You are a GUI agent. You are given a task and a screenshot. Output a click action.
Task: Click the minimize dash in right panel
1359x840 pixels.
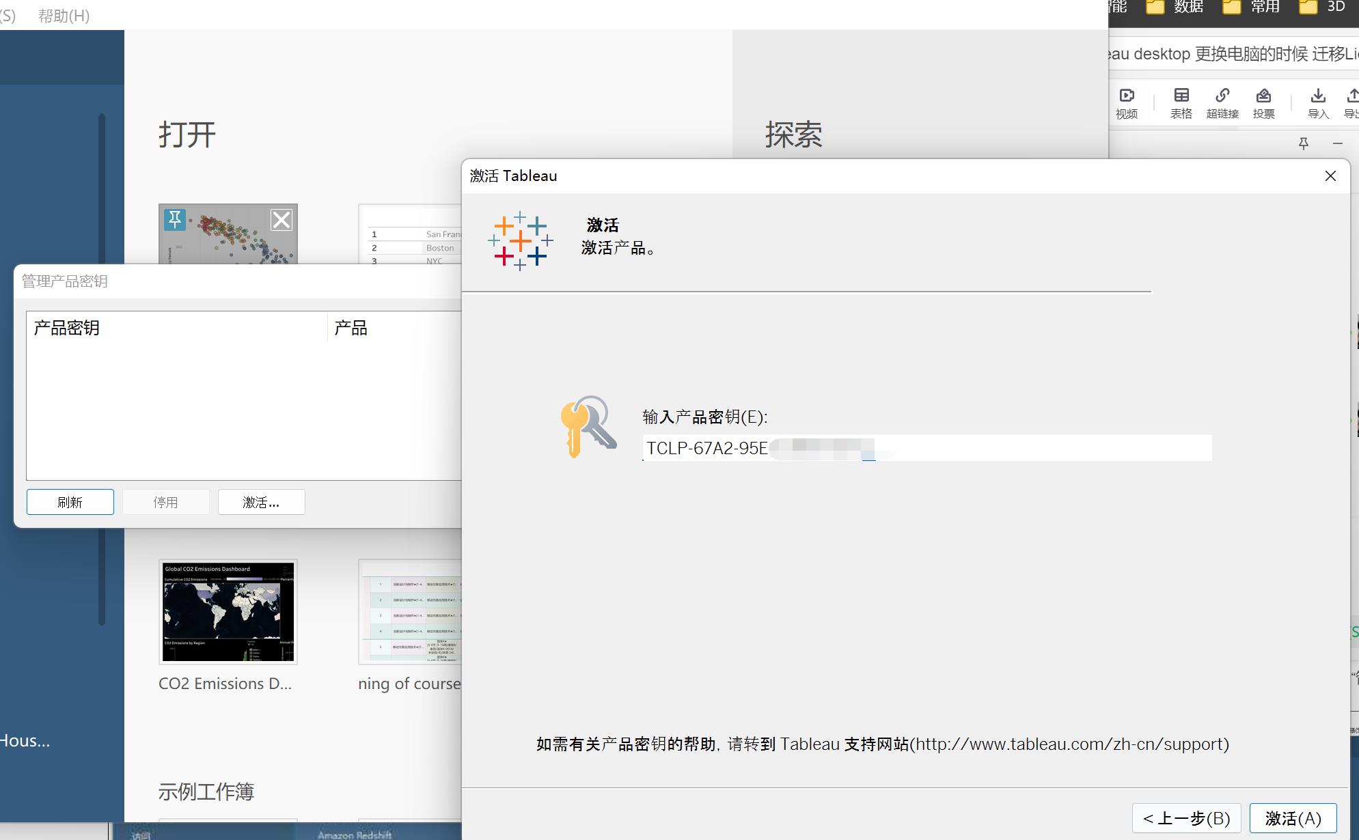click(1338, 143)
